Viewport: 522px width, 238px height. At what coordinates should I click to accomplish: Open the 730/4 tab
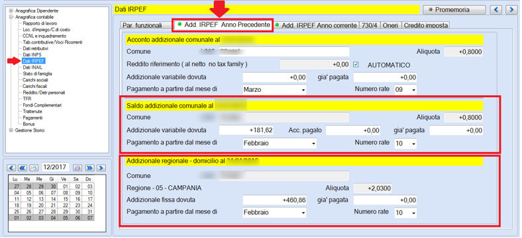coord(369,25)
